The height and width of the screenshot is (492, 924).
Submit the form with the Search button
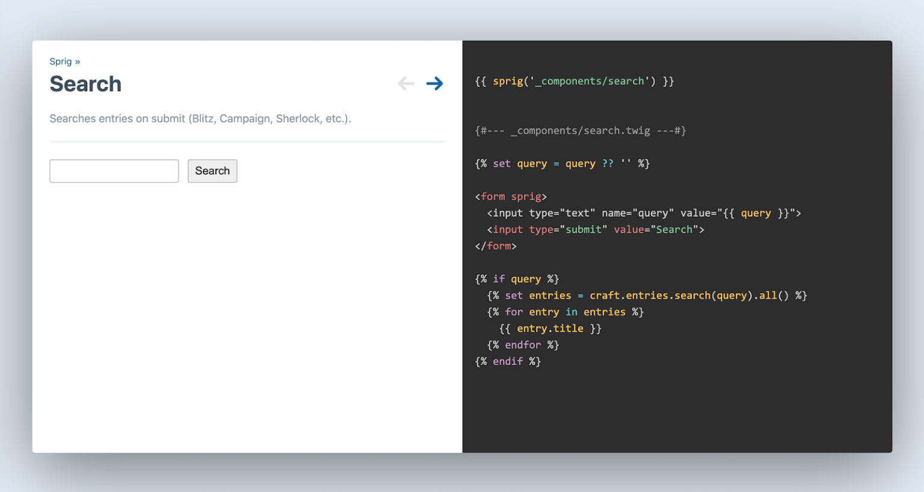[212, 171]
